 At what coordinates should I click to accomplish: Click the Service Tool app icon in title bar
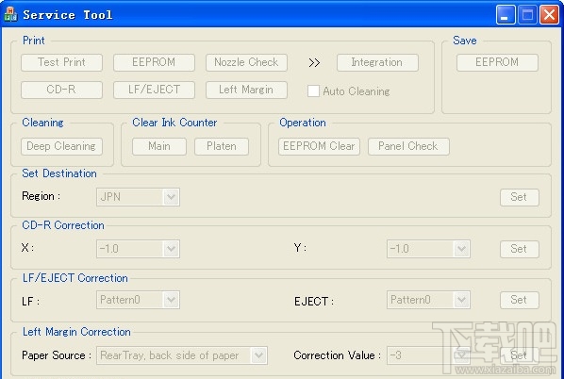tap(10, 14)
